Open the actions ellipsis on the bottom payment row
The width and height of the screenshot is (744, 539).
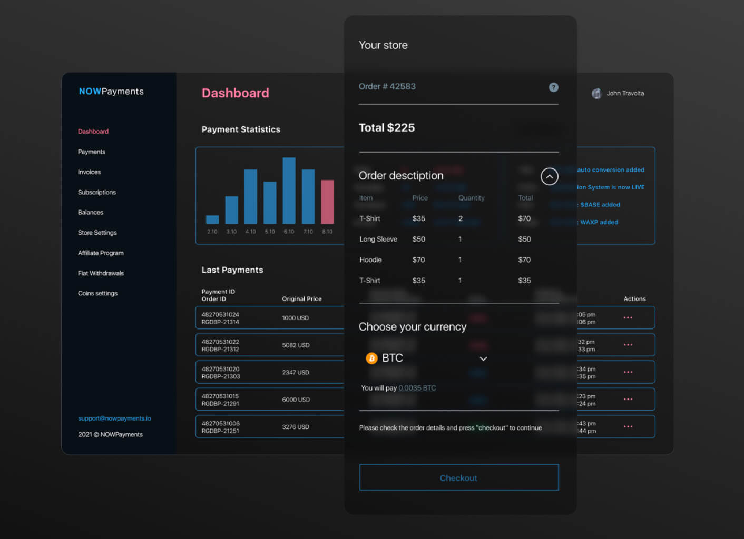tap(628, 426)
